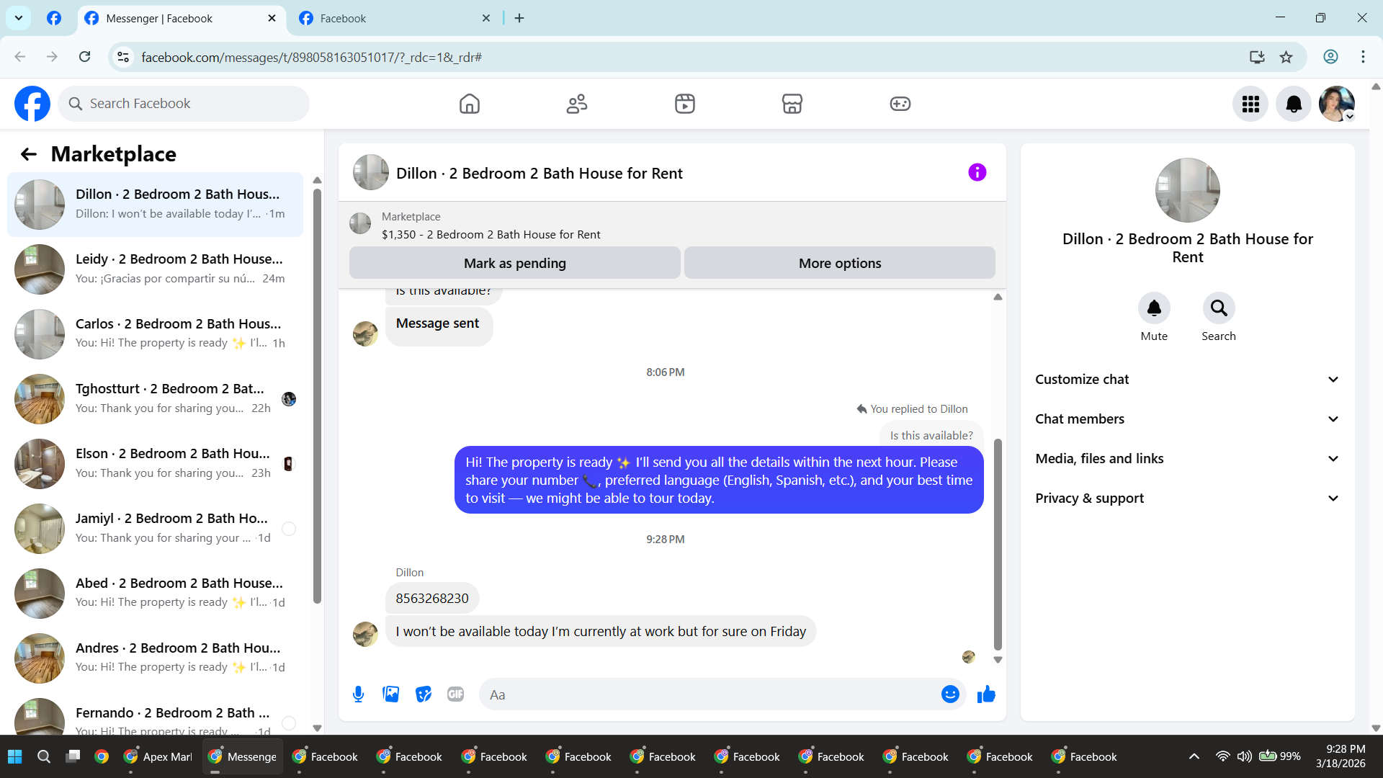This screenshot has width=1383, height=778.
Task: Switch to the second Facebook browser tab
Action: [x=393, y=18]
